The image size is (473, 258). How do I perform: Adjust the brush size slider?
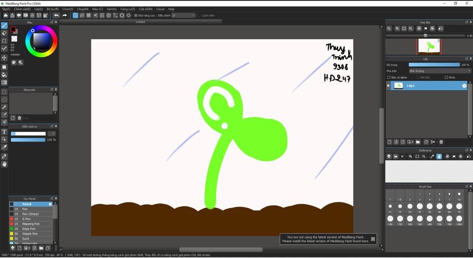pos(28,134)
